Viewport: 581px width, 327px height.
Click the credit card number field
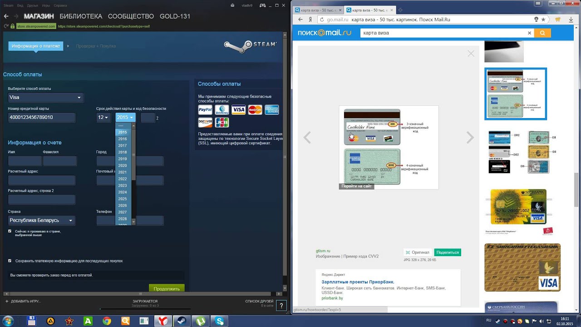coord(41,117)
